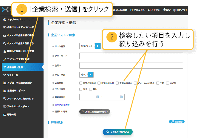198x138 pixels.
Task: Click the 詳細検索 section heading
Action: (57, 122)
